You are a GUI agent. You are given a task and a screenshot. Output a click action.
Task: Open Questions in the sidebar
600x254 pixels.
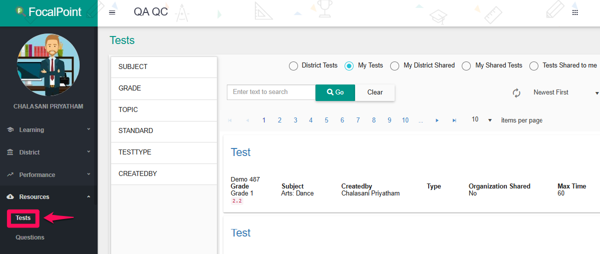click(x=30, y=237)
